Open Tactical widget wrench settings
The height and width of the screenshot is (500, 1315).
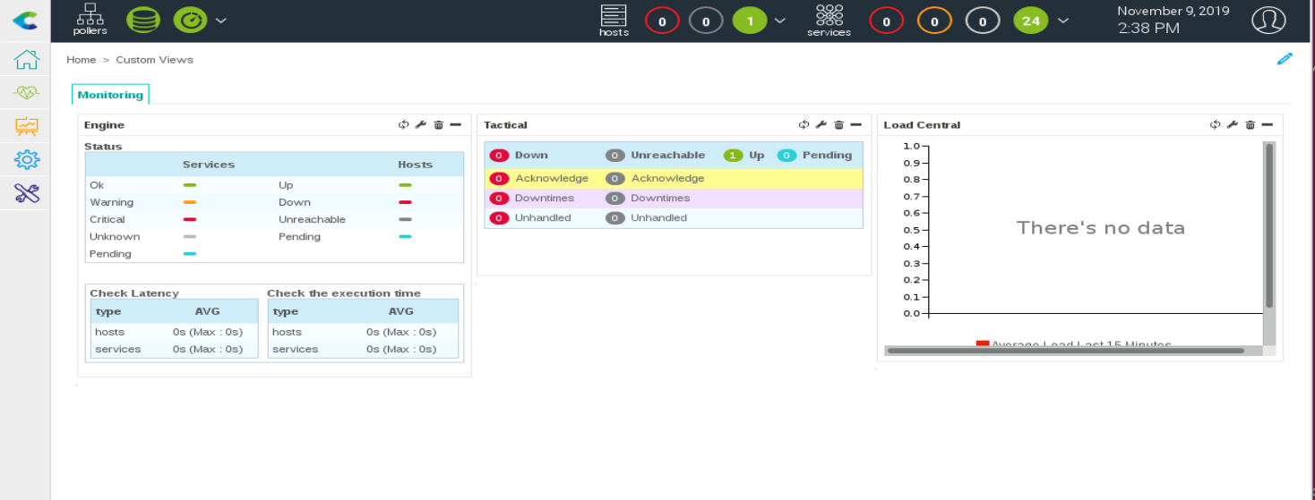[x=821, y=125]
